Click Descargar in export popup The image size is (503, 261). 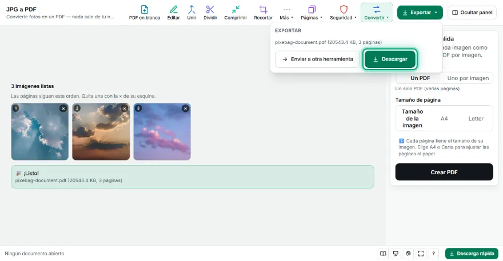[390, 59]
